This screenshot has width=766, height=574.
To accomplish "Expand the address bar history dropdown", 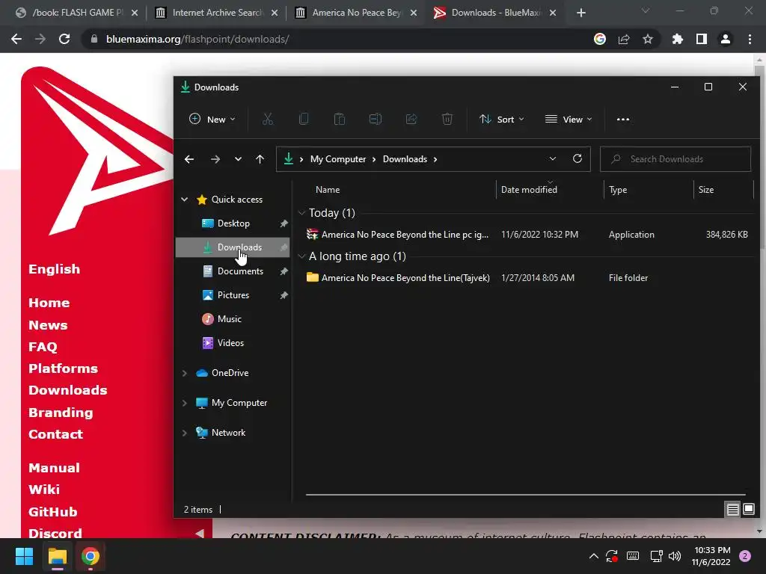I will (553, 158).
